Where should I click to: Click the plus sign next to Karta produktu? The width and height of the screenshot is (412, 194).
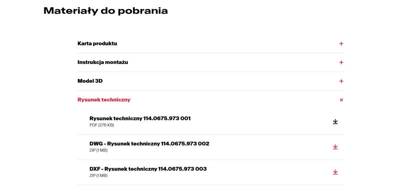pyautogui.click(x=341, y=43)
